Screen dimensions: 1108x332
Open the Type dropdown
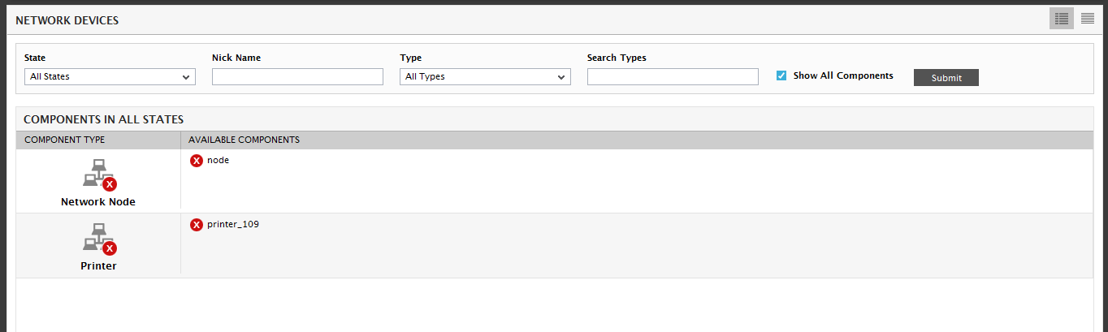click(485, 76)
